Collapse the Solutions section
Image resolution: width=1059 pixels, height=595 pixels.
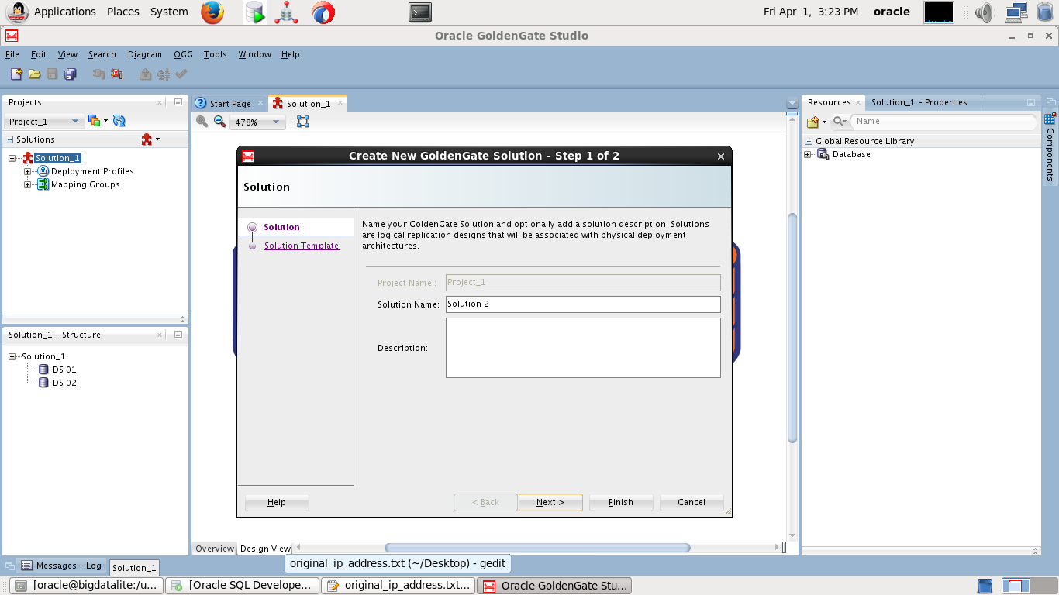tap(10, 140)
